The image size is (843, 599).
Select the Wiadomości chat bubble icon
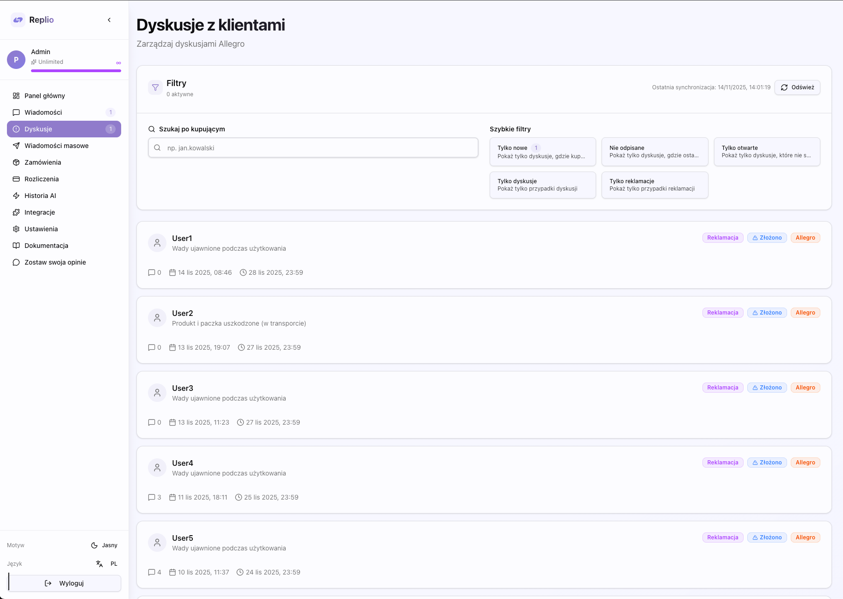[16, 112]
